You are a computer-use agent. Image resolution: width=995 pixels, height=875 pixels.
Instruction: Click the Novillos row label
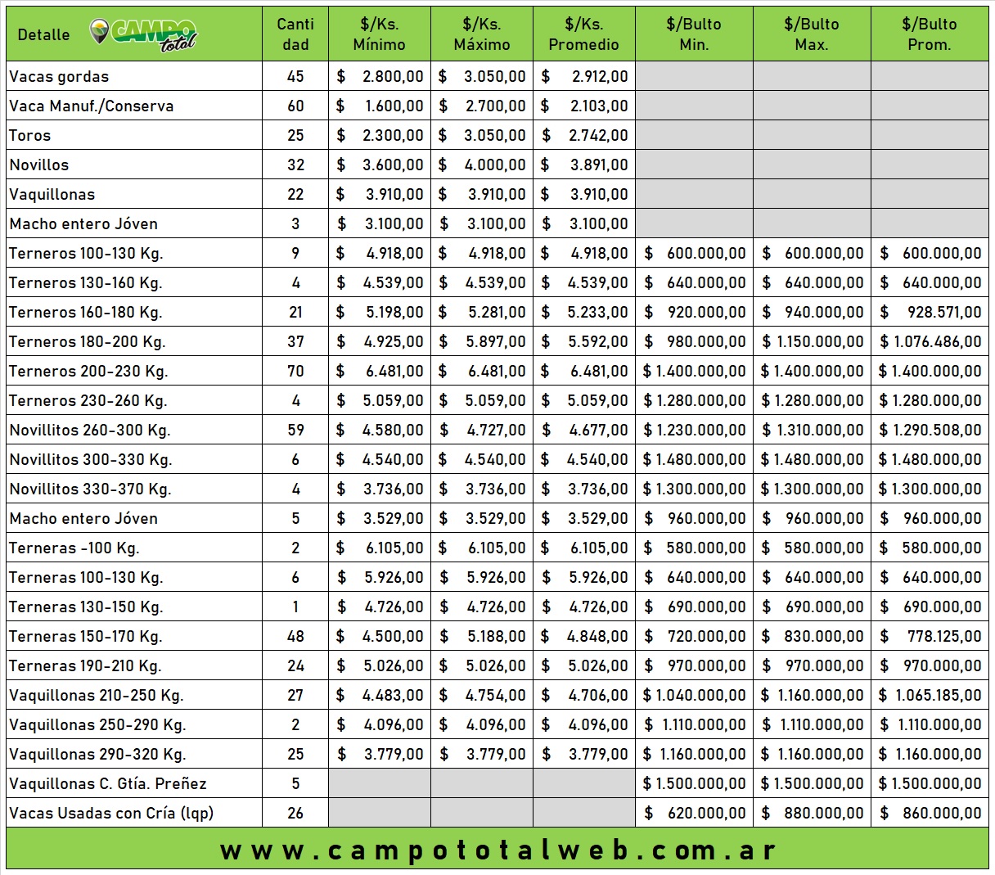tap(39, 165)
